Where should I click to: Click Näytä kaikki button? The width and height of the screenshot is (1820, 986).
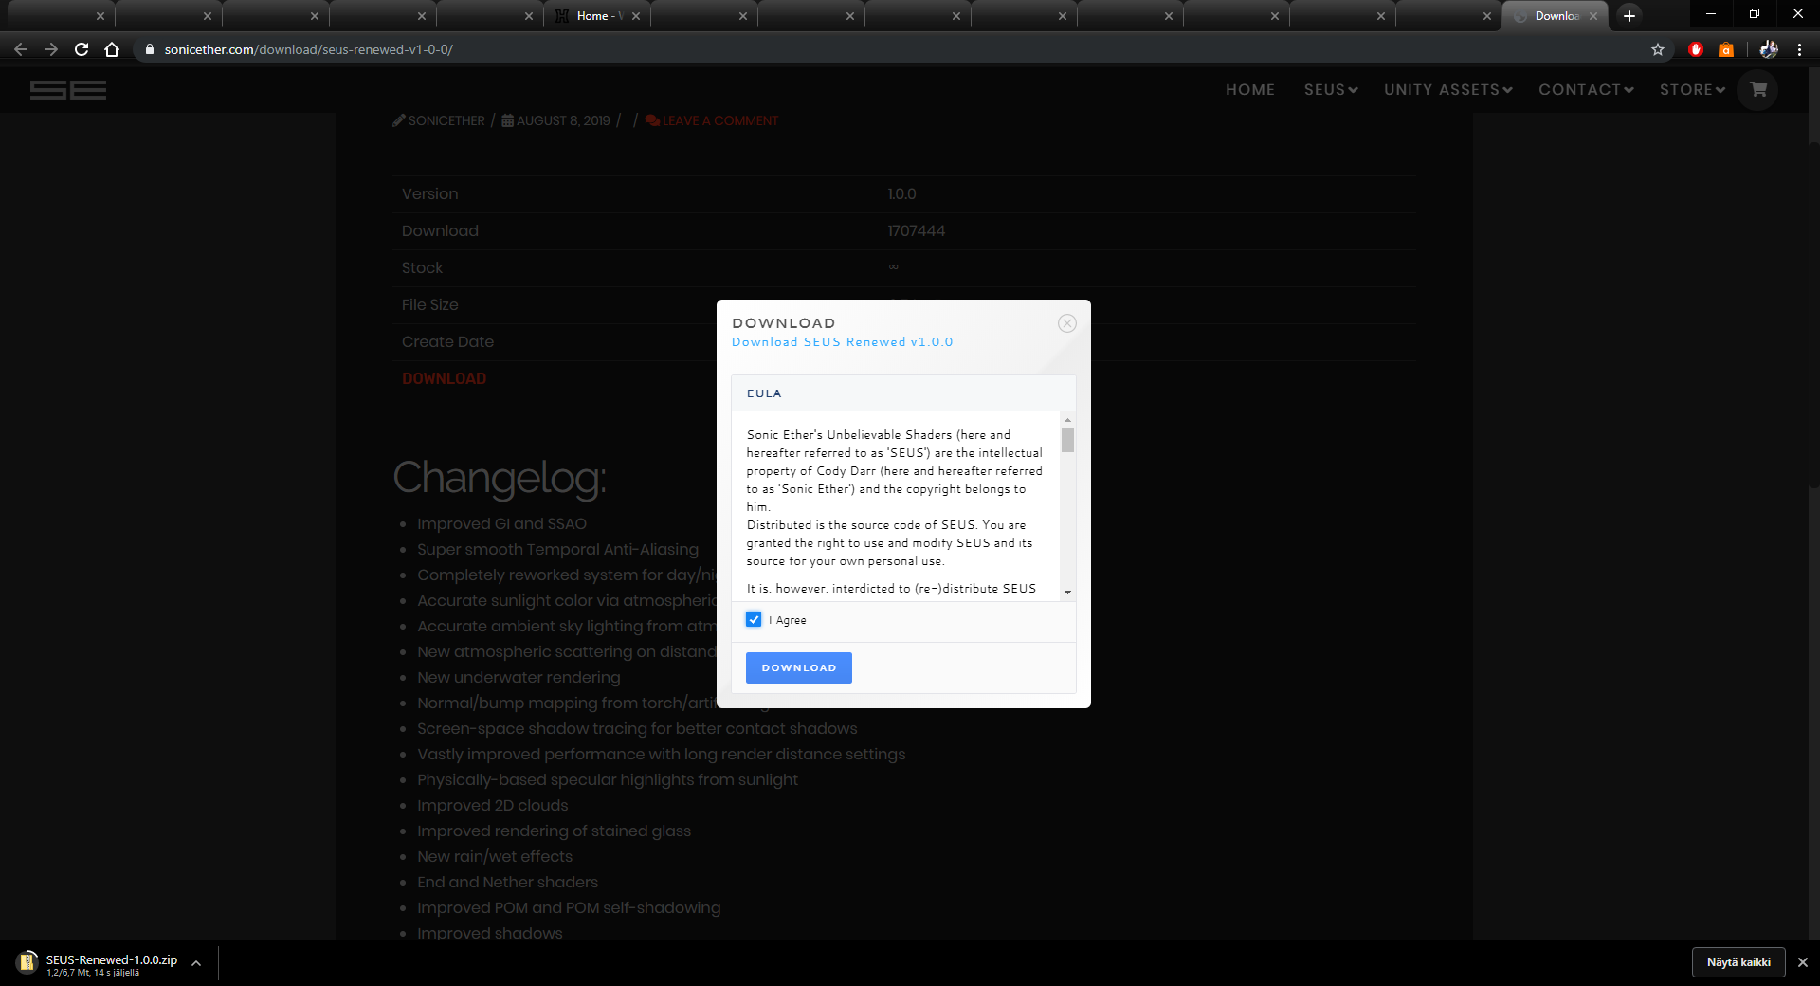tap(1738, 962)
